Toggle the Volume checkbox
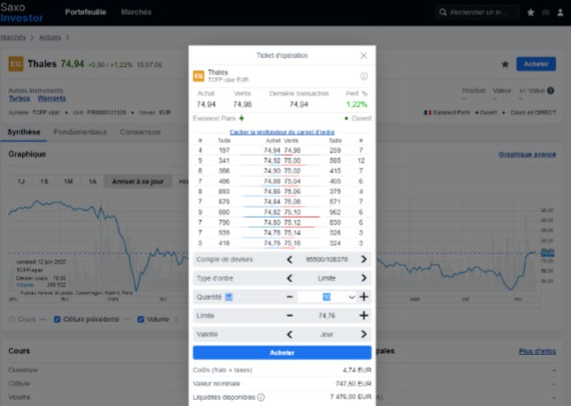Screen dimensions: 571x406 coord(141,320)
